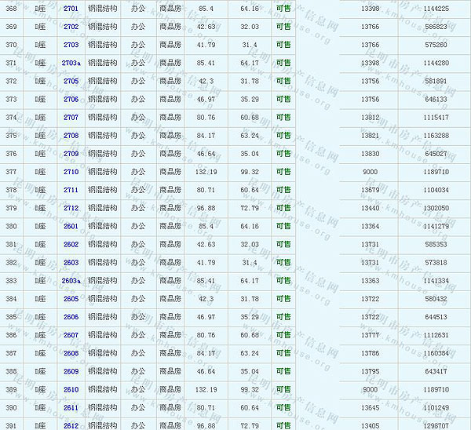Click total price cell 1302050
This screenshot has width=471, height=430.
pyautogui.click(x=436, y=208)
